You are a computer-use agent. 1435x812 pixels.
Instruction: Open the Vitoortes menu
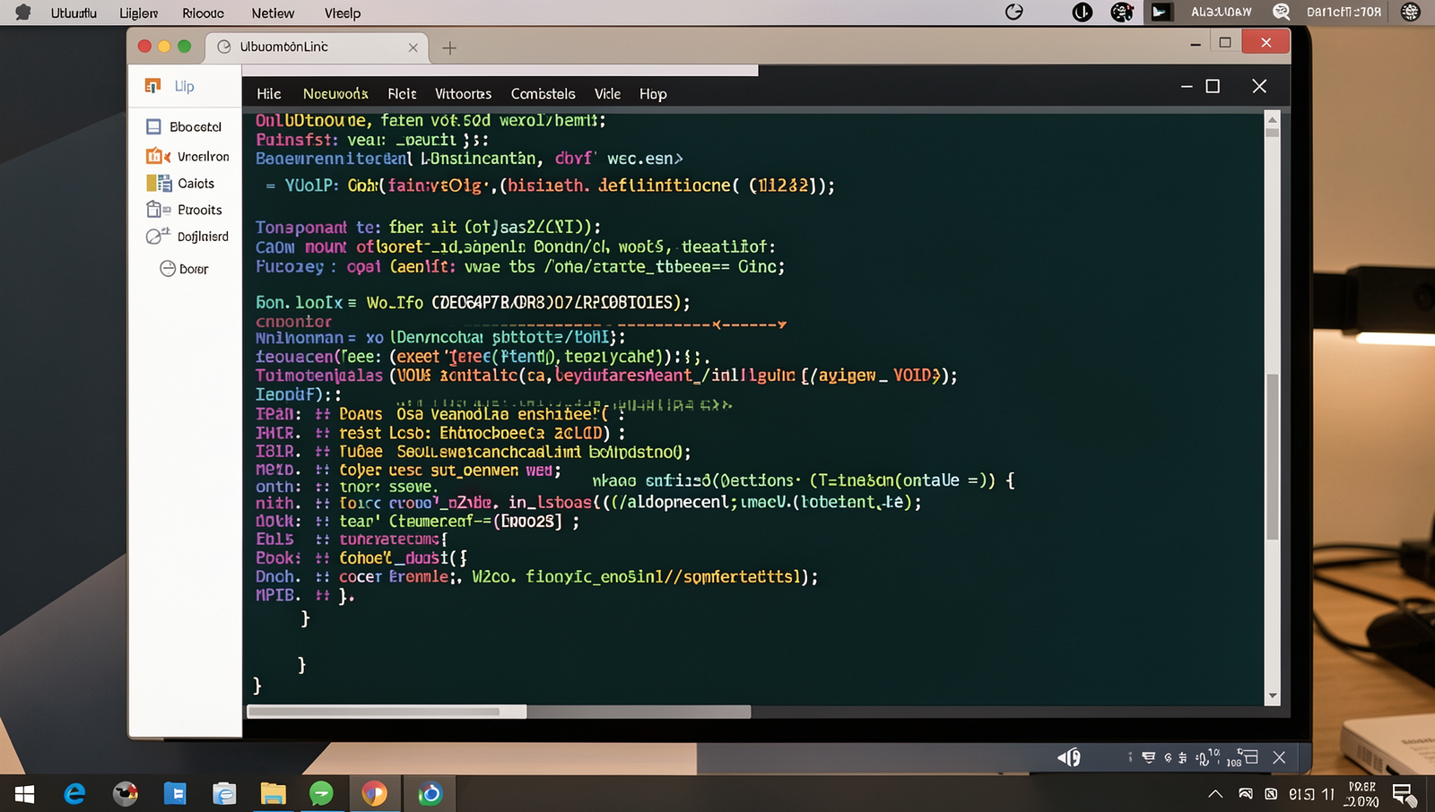point(464,94)
